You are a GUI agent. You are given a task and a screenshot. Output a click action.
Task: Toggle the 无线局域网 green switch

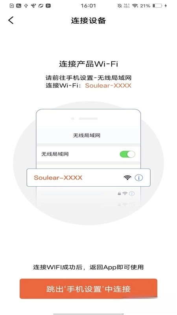coord(127,154)
